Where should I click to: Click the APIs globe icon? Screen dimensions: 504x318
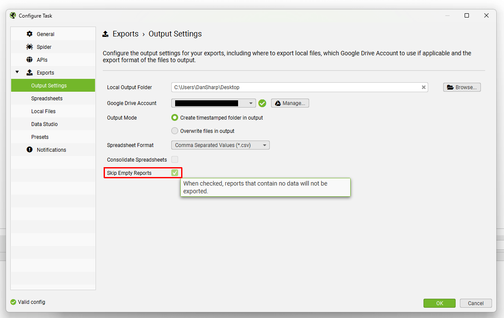tap(30, 60)
